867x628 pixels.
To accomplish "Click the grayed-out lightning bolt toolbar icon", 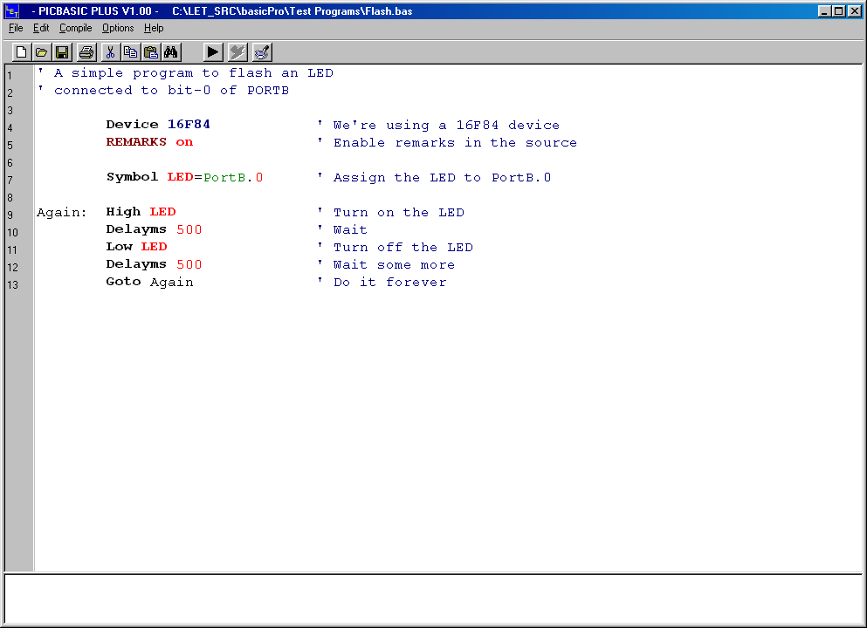I will [237, 52].
